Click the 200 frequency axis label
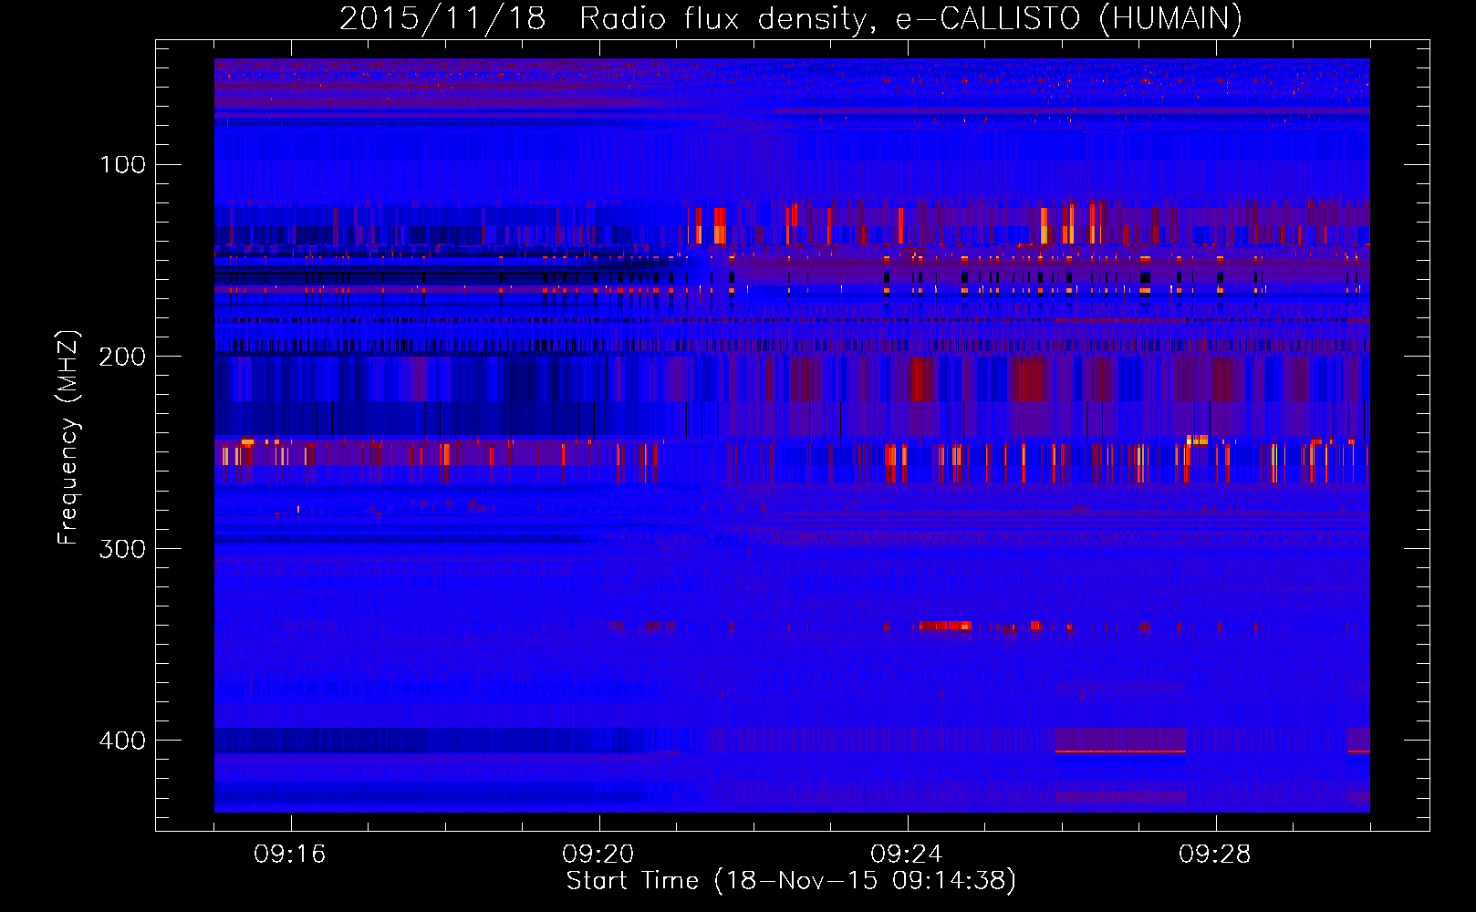This screenshot has height=912, width=1476. pos(122,357)
